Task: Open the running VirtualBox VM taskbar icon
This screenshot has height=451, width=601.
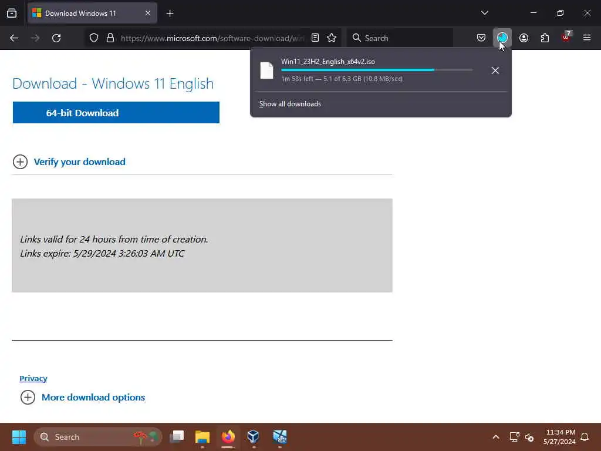Action: point(280,437)
